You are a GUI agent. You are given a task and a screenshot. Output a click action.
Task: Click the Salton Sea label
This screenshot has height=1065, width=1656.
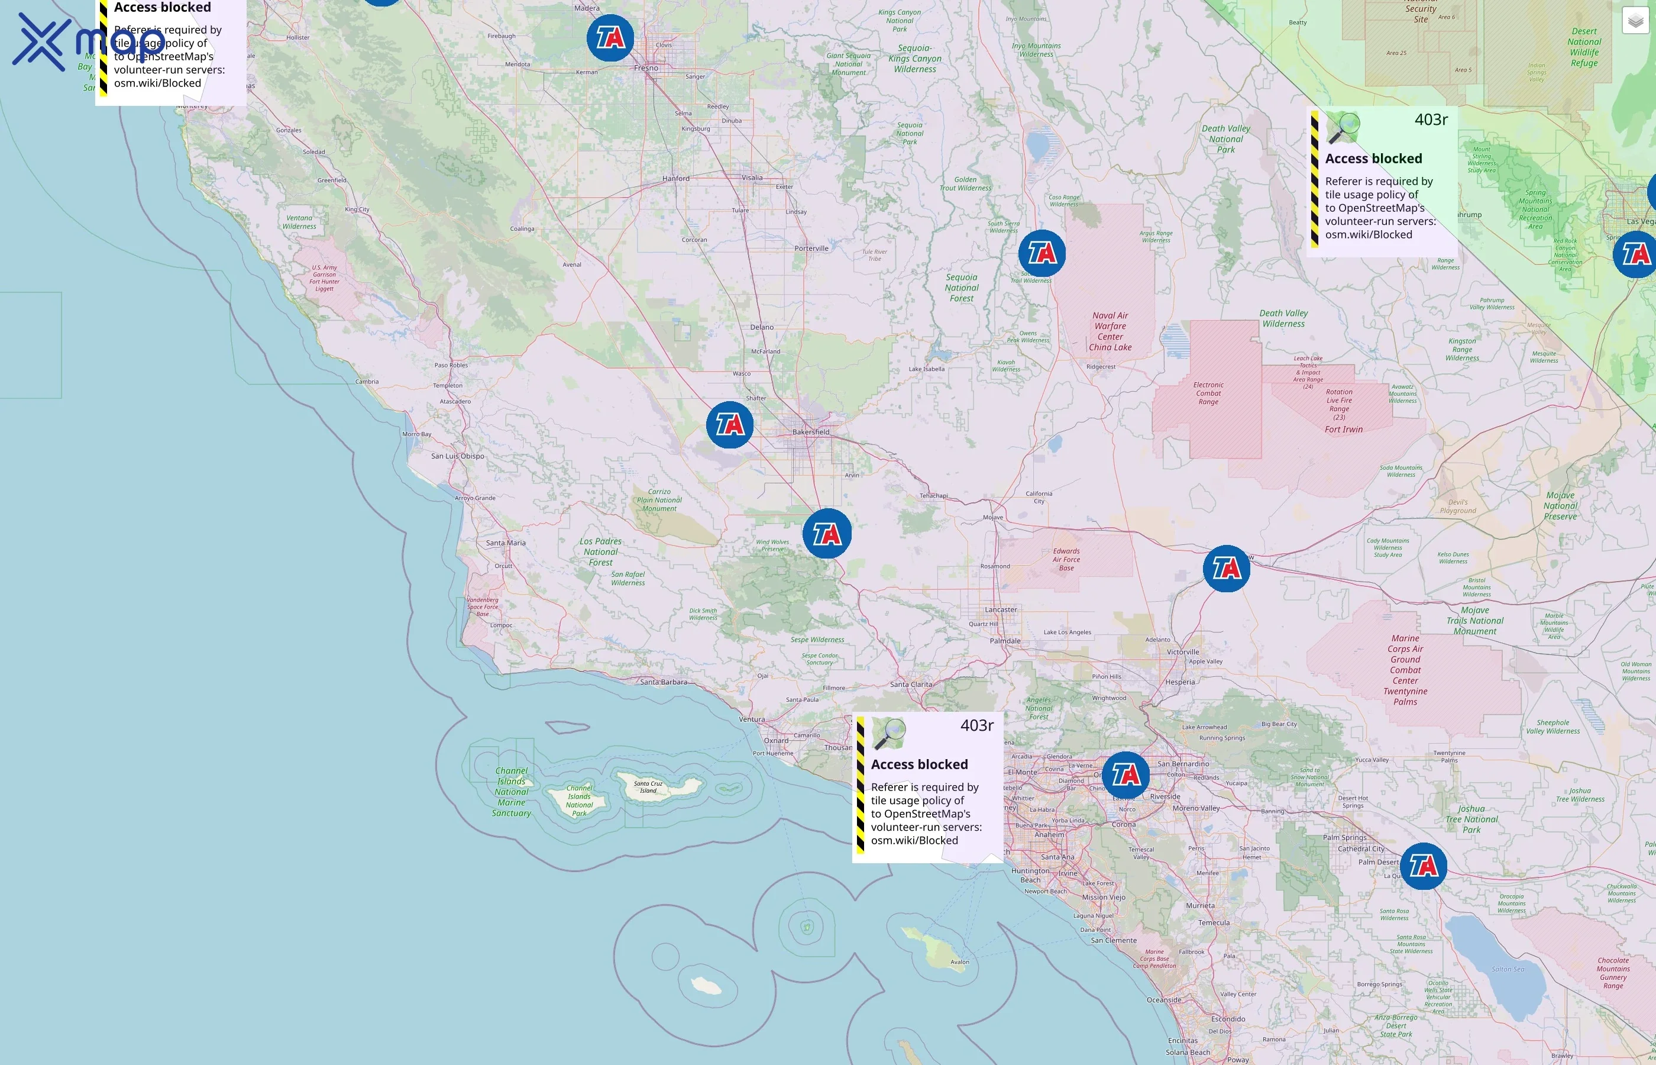(1508, 969)
